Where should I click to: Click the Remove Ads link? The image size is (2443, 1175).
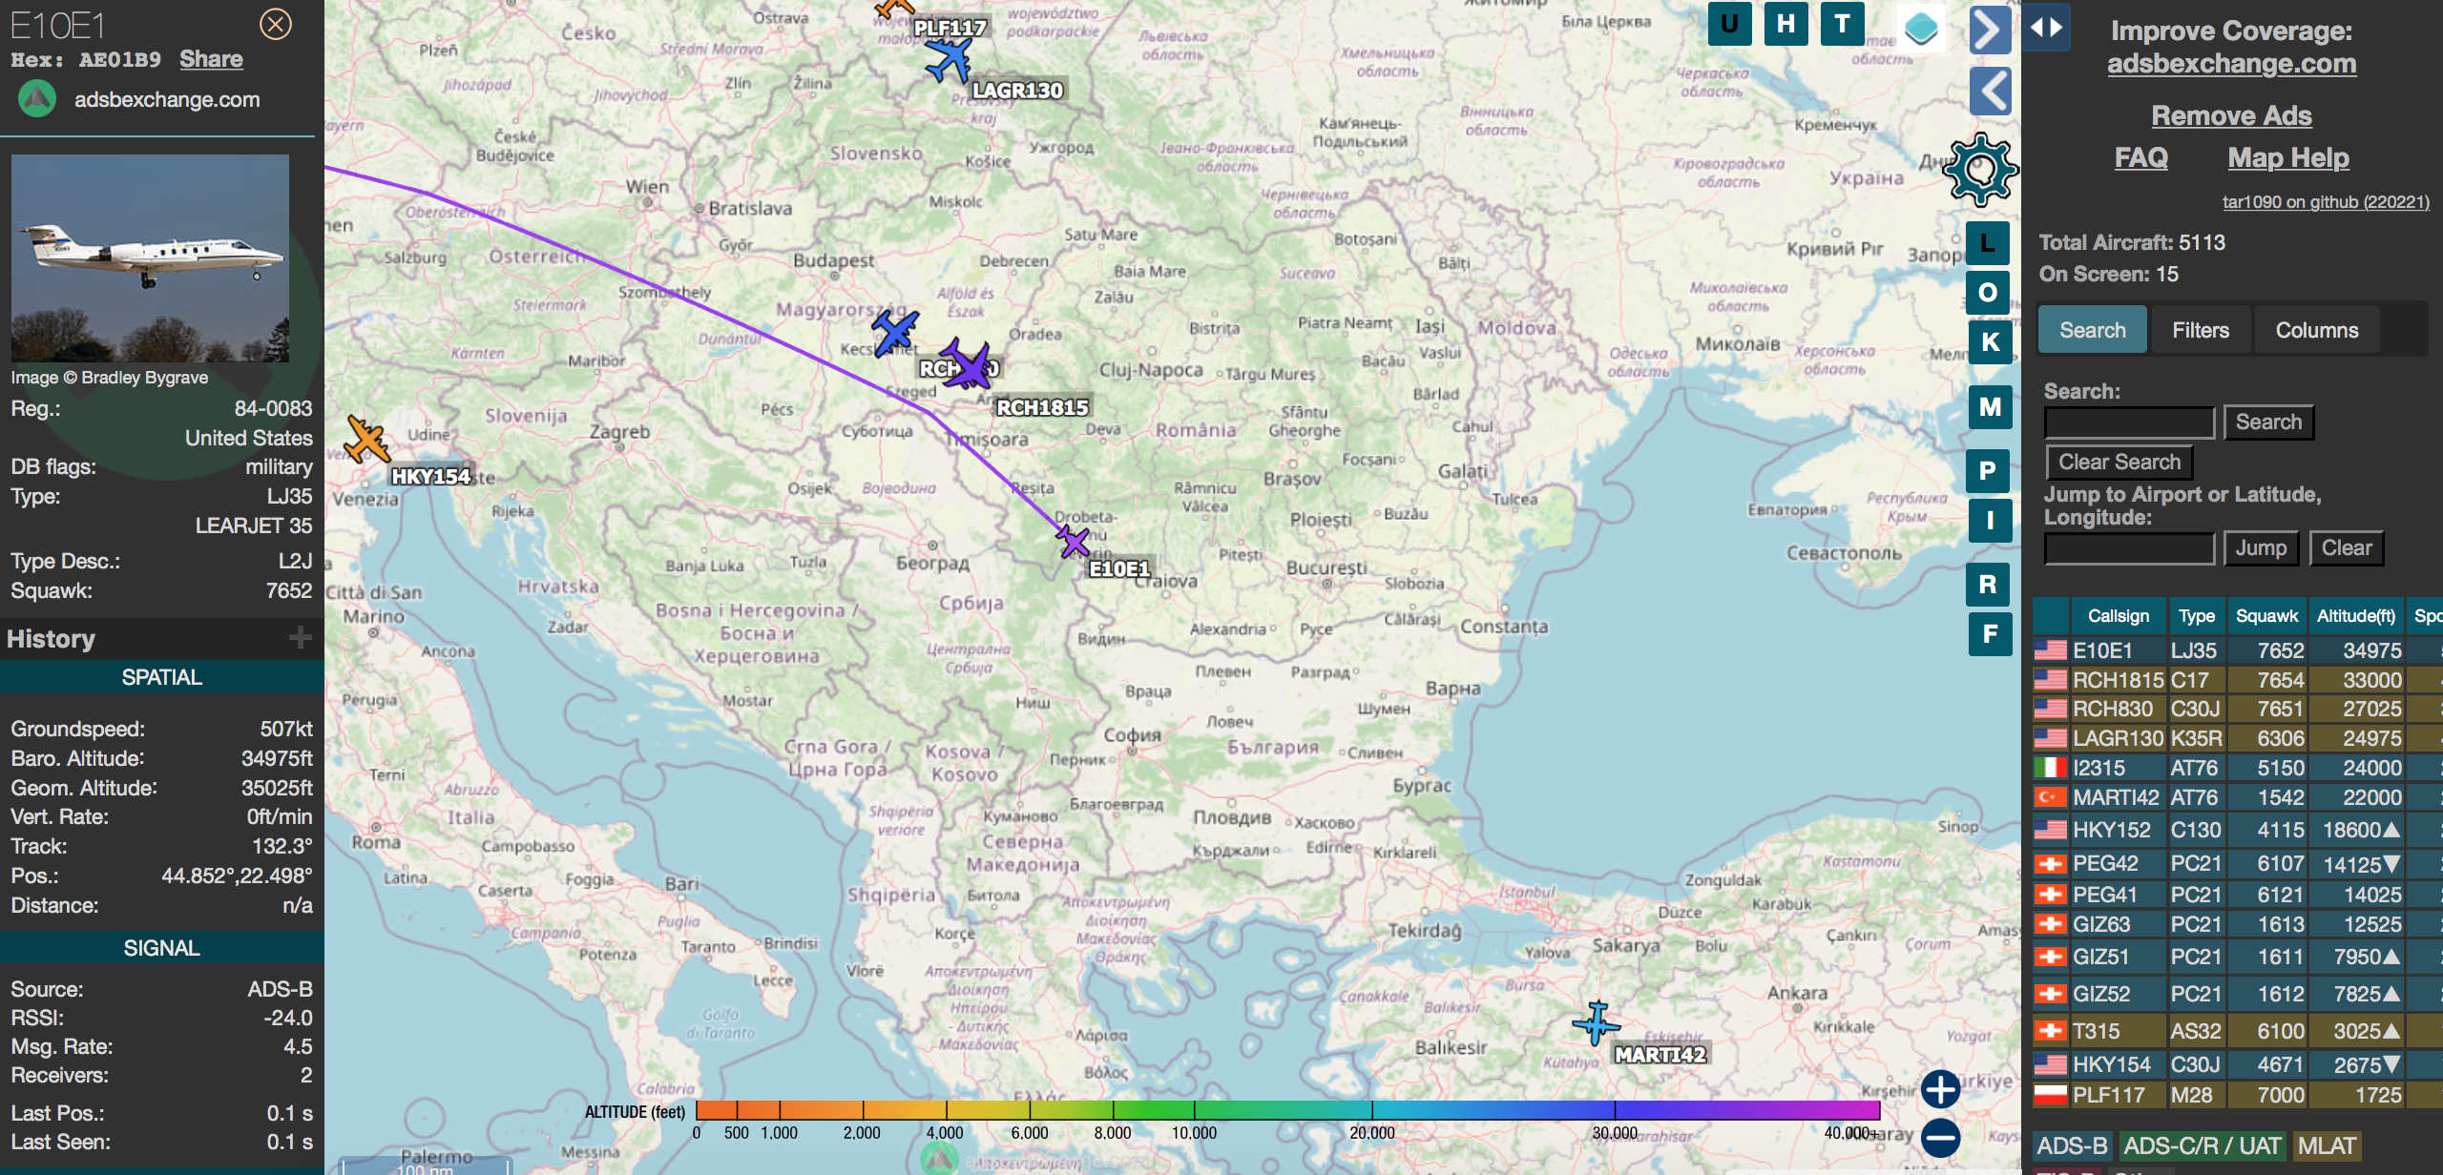(2231, 115)
